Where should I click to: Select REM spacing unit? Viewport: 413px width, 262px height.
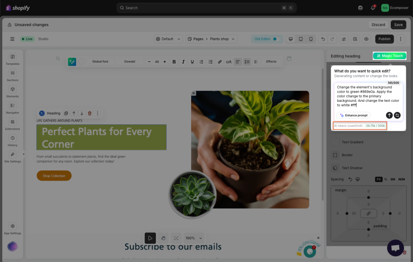pyautogui.click(x=401, y=179)
